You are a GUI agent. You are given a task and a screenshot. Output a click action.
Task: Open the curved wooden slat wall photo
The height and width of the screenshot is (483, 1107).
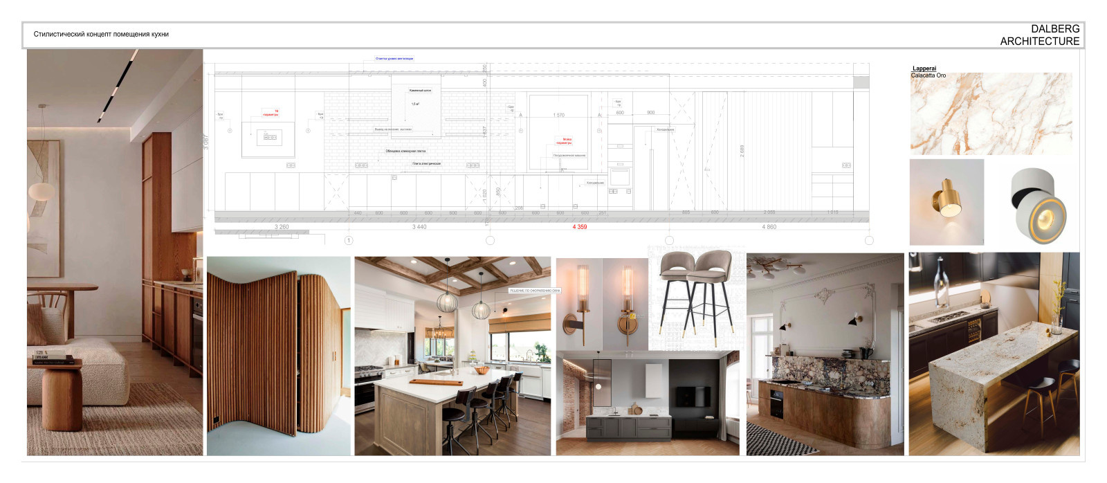click(278, 356)
